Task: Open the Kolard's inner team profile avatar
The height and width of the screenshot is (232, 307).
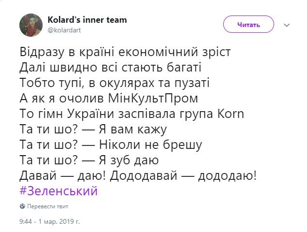Action: [x=31, y=25]
